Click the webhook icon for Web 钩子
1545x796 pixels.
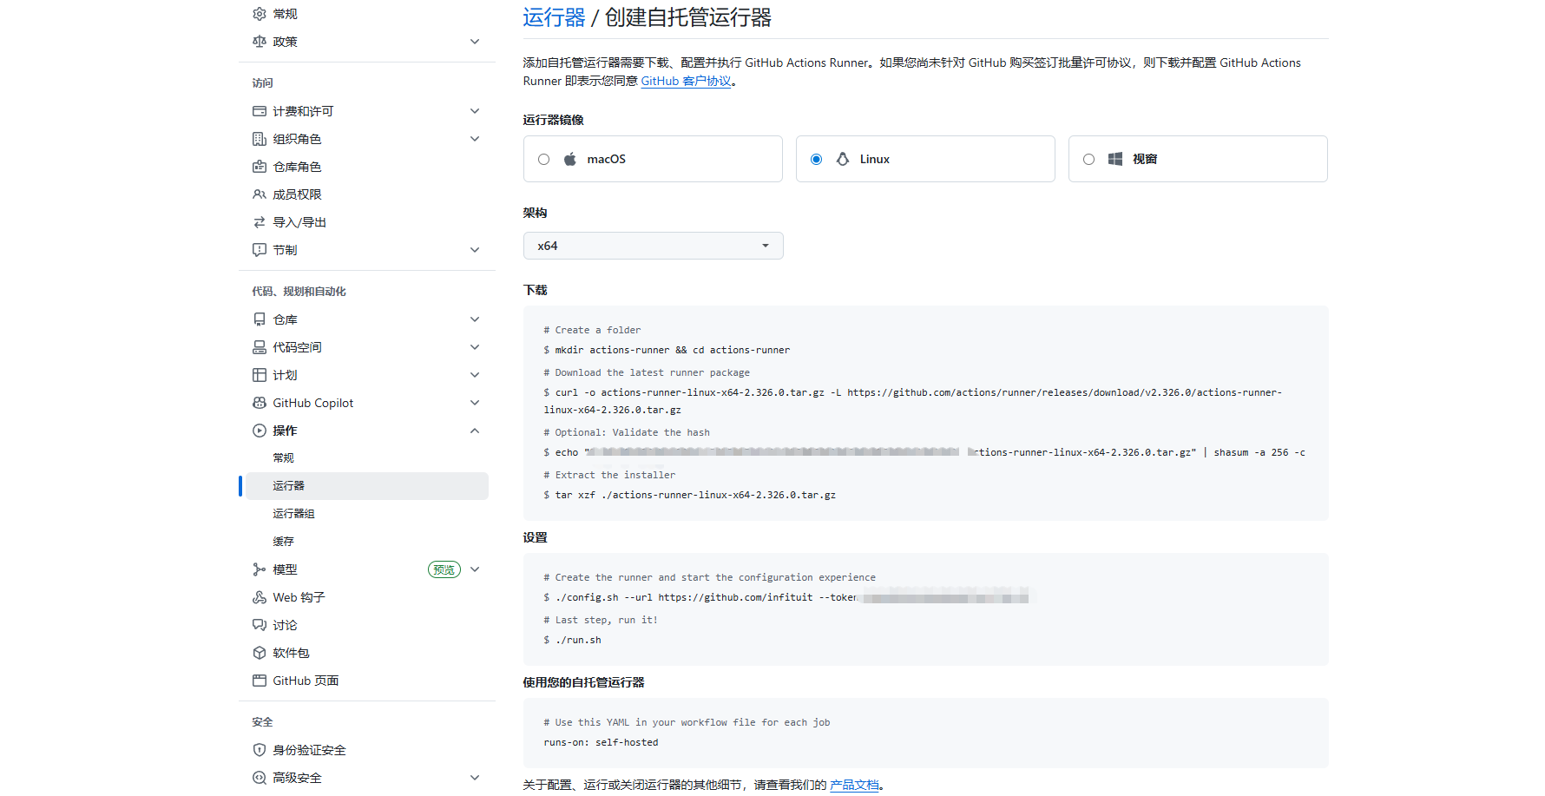259,597
